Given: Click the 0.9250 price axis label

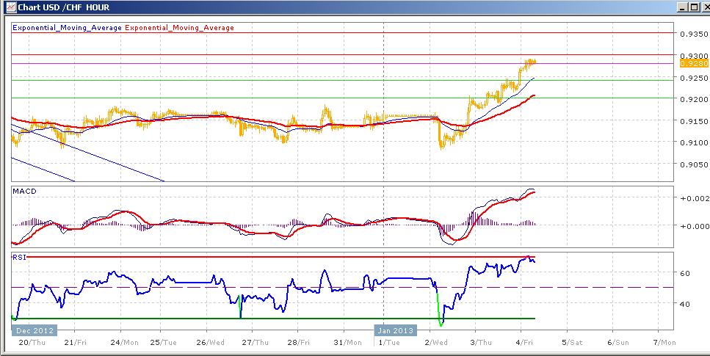Looking at the screenshot, I should [x=694, y=78].
